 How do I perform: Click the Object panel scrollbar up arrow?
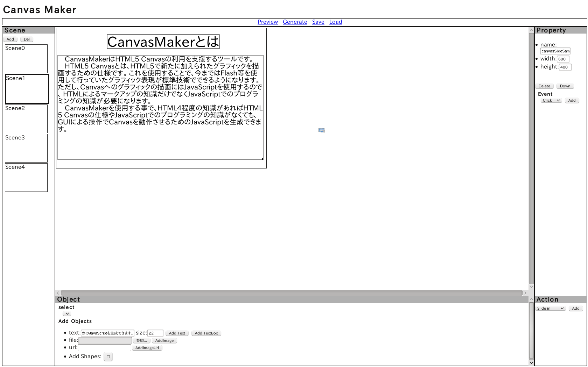pyautogui.click(x=531, y=299)
